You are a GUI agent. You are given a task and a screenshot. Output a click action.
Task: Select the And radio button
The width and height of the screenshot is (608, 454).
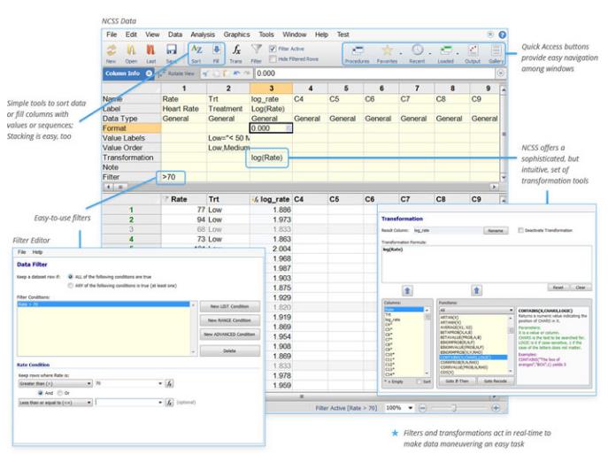pyautogui.click(x=41, y=393)
